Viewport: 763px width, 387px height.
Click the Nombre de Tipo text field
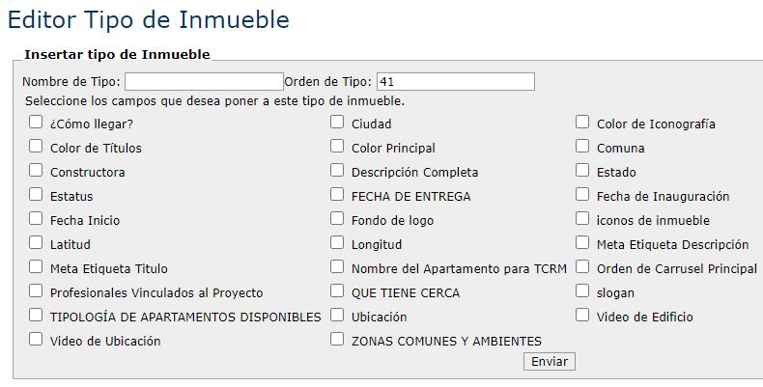204,82
